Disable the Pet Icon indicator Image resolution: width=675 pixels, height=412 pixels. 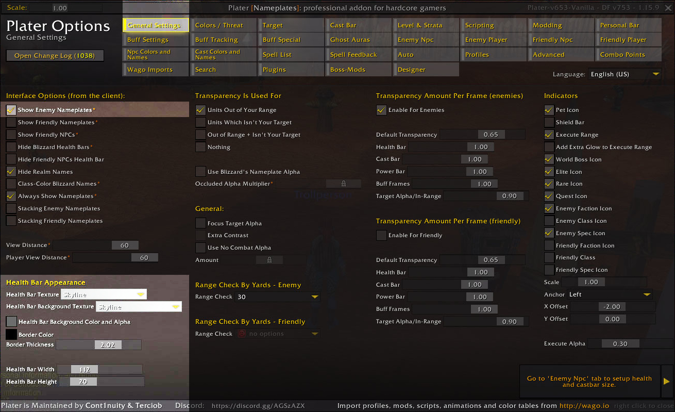(549, 110)
